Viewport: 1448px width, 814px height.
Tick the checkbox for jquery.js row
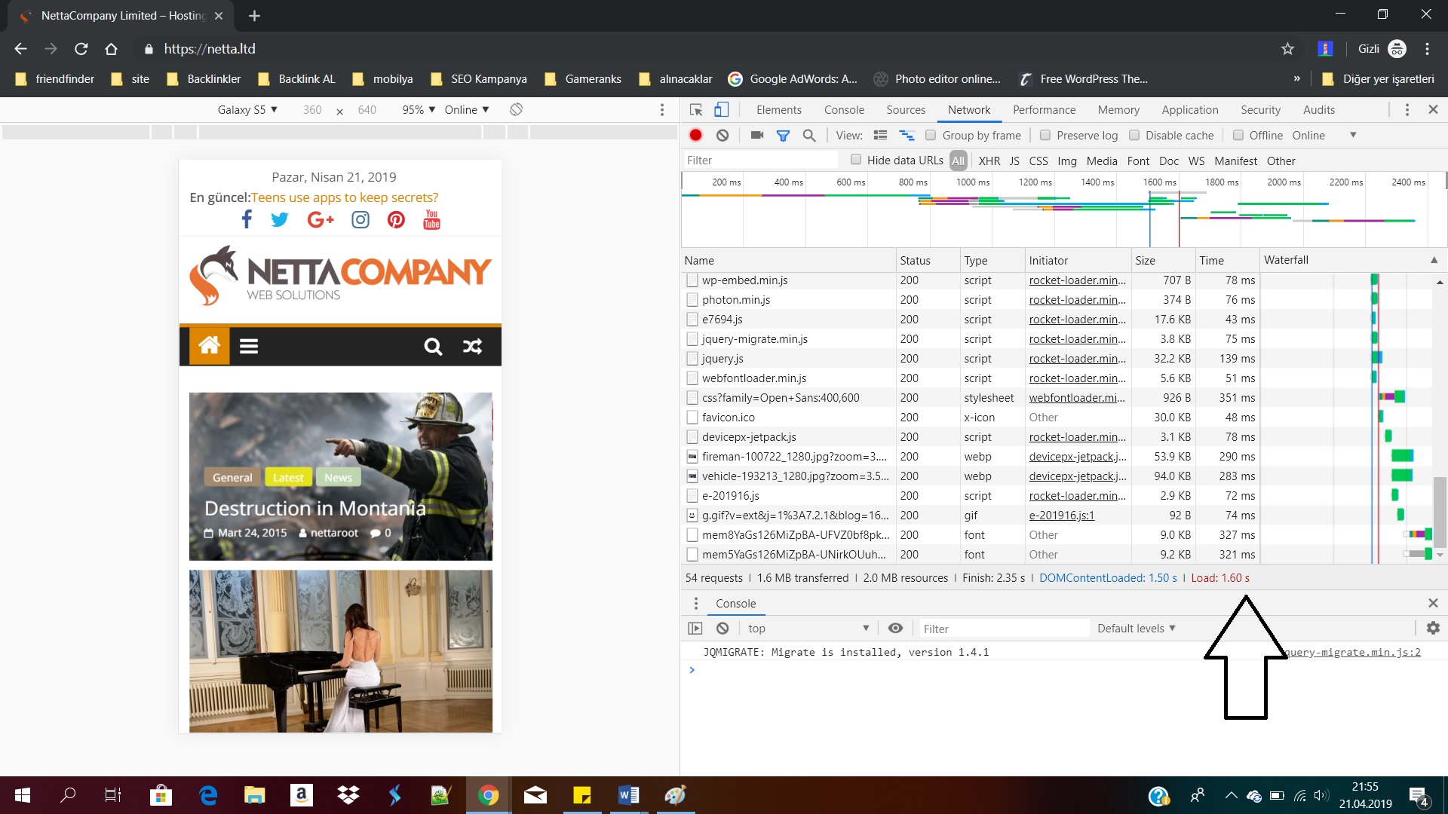pyautogui.click(x=692, y=359)
